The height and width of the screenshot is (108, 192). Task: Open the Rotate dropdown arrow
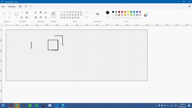(x=29, y=13)
